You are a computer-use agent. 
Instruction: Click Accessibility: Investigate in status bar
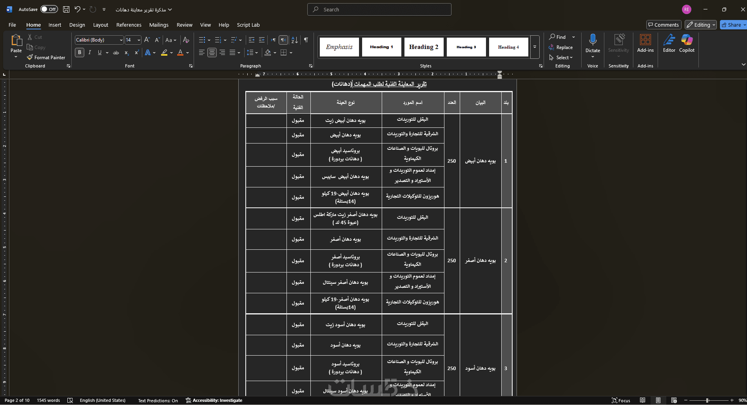coord(214,400)
